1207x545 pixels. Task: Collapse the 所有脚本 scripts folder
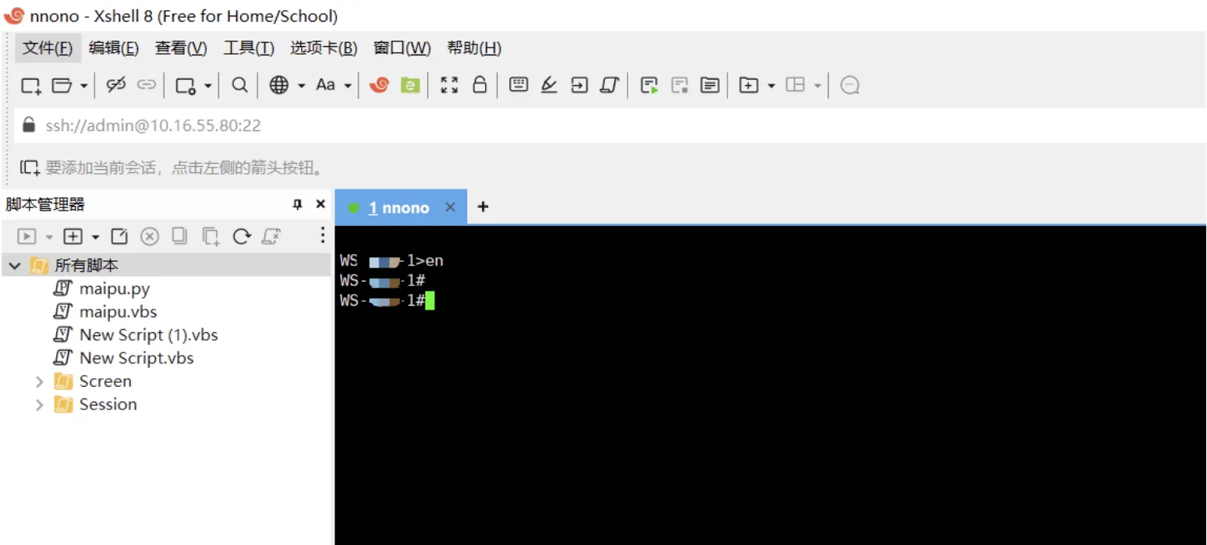[14, 264]
